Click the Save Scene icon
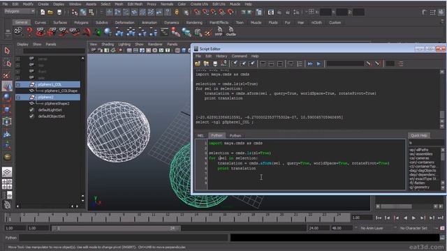This screenshot has width=447, height=251. (x=59, y=12)
